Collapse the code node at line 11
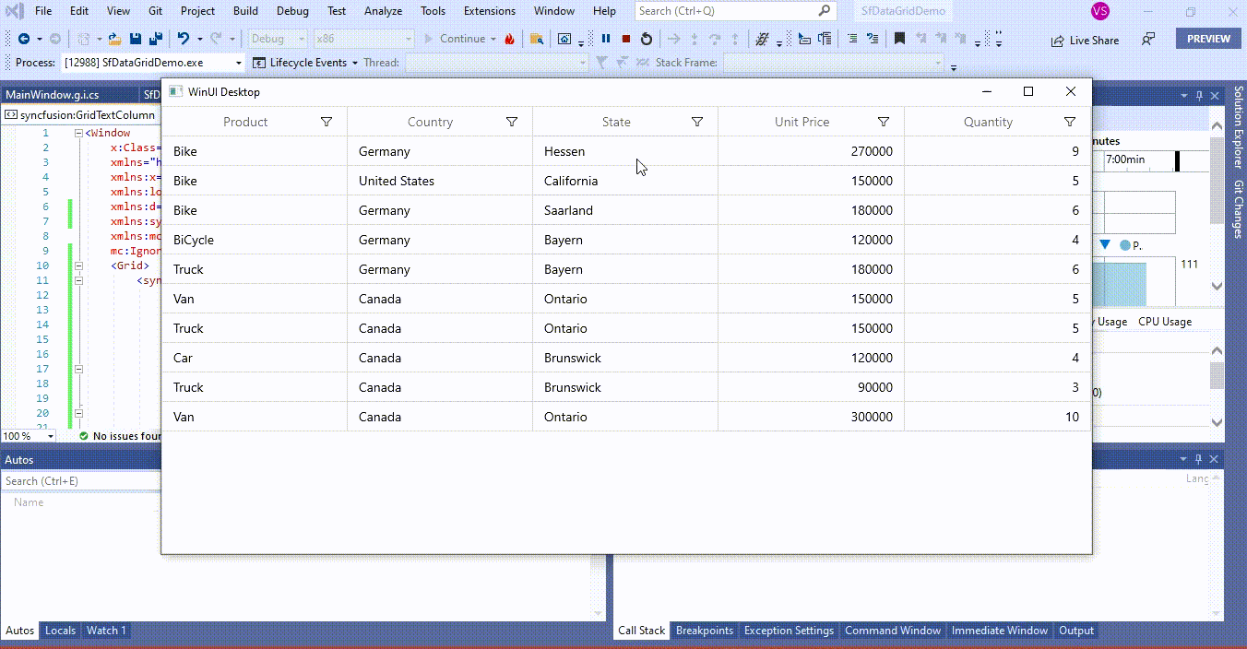Screen dimensions: 1247x649 (78, 280)
